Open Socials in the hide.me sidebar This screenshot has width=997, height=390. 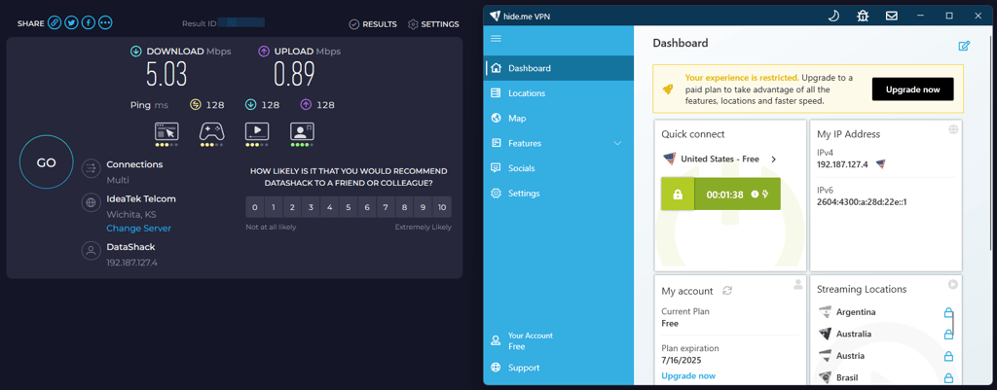click(x=559, y=168)
